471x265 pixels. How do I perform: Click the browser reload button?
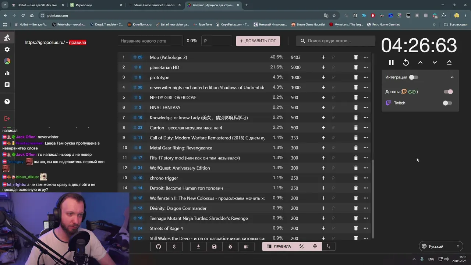tap(23, 15)
